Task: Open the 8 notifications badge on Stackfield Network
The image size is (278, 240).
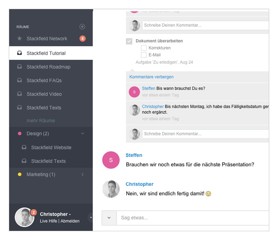Action: point(83,38)
